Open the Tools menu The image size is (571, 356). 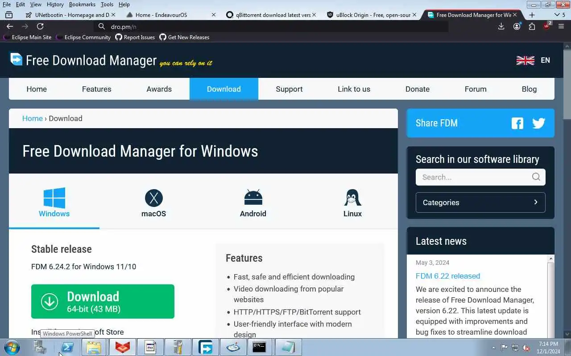click(x=107, y=4)
